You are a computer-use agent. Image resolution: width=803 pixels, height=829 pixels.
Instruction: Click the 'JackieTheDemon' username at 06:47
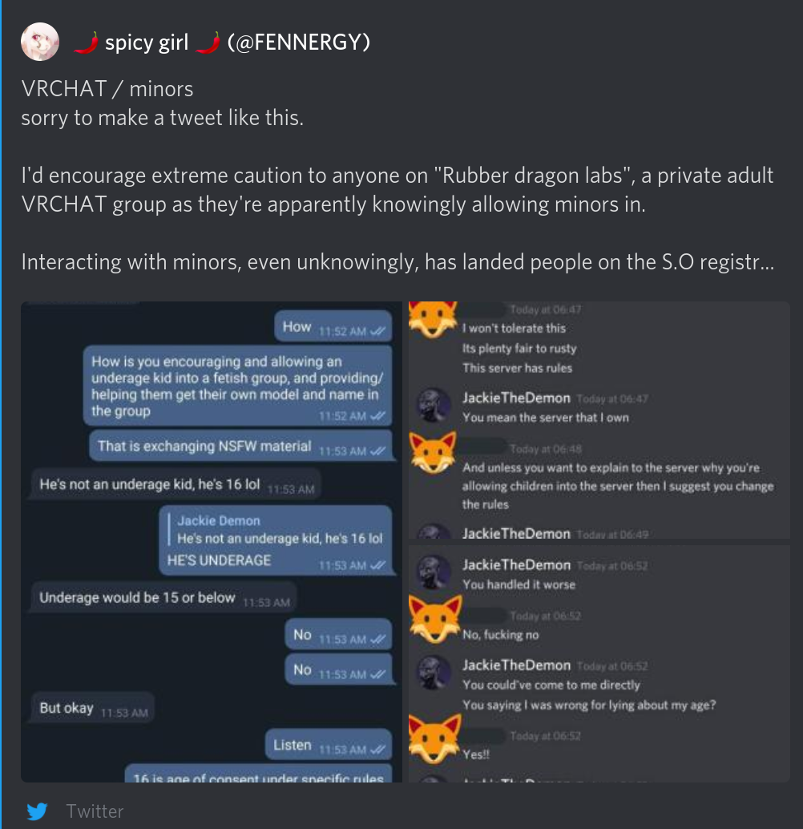[x=516, y=398]
